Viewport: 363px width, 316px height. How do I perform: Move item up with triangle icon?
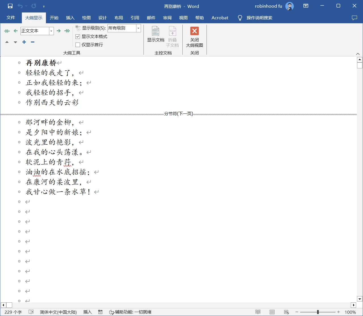[x=7, y=42]
